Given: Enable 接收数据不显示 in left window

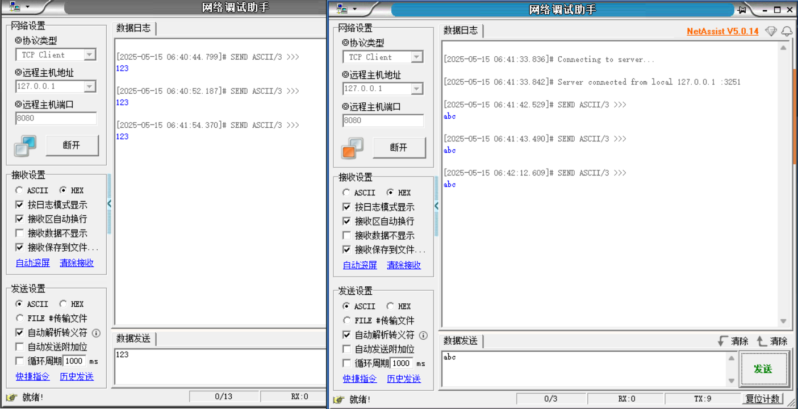Looking at the screenshot, I should click(x=19, y=233).
